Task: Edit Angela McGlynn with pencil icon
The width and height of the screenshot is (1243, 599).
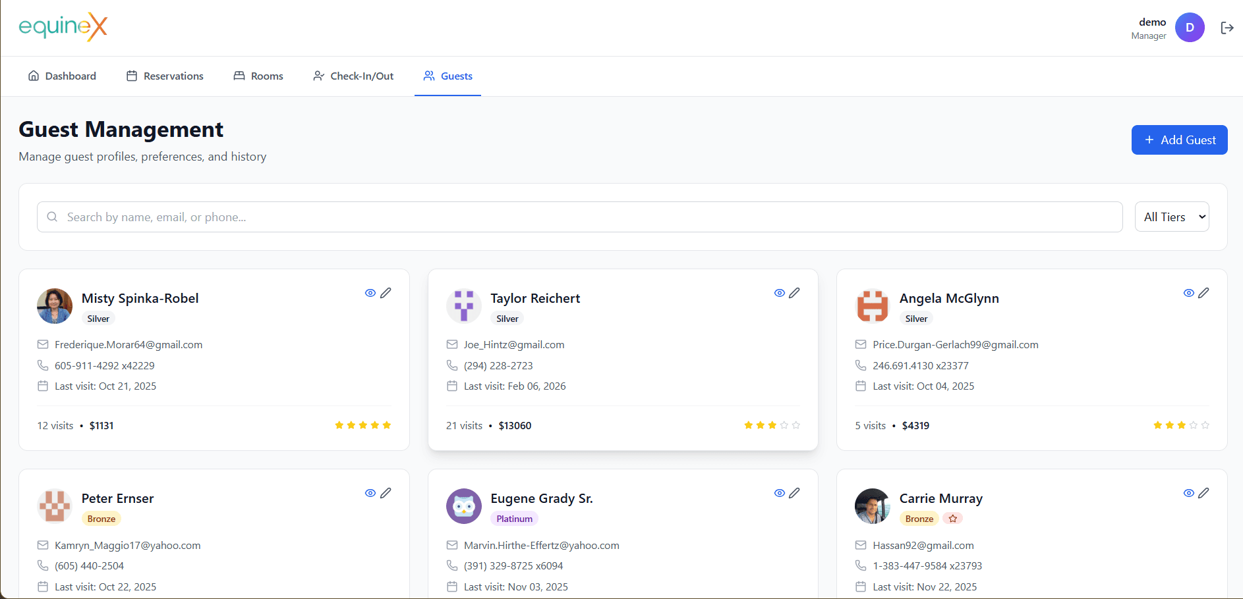Action: point(1203,293)
